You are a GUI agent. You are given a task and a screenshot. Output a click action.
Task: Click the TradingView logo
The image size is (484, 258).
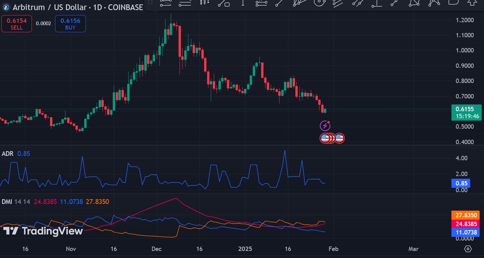click(43, 231)
